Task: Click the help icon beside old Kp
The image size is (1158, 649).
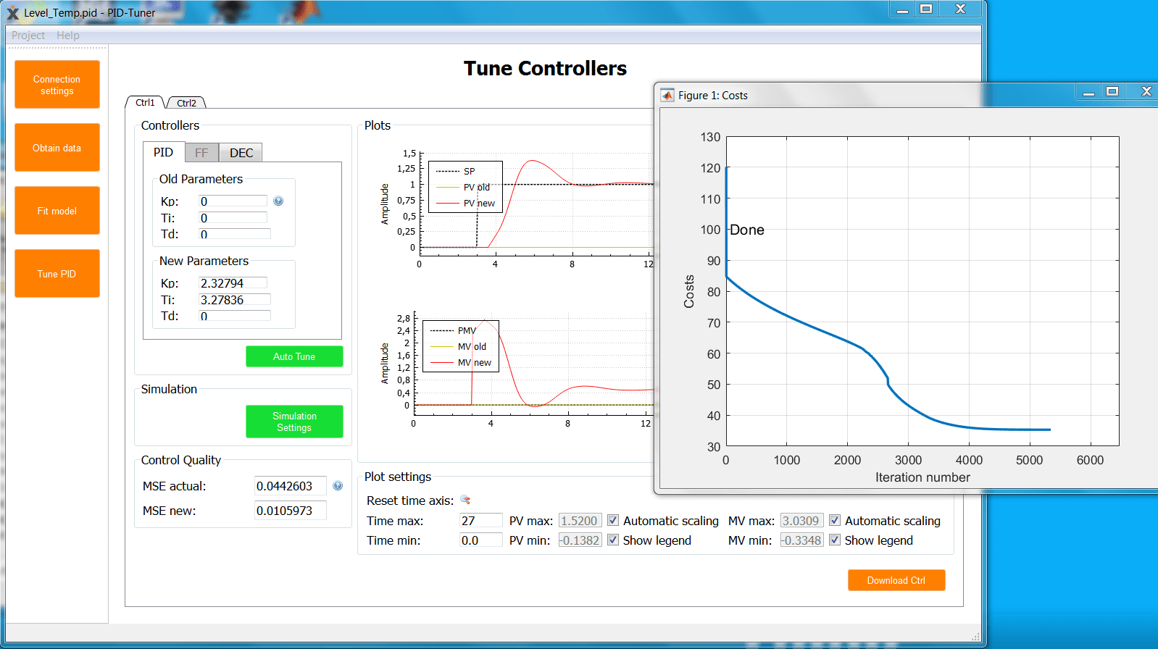Action: [x=278, y=201]
